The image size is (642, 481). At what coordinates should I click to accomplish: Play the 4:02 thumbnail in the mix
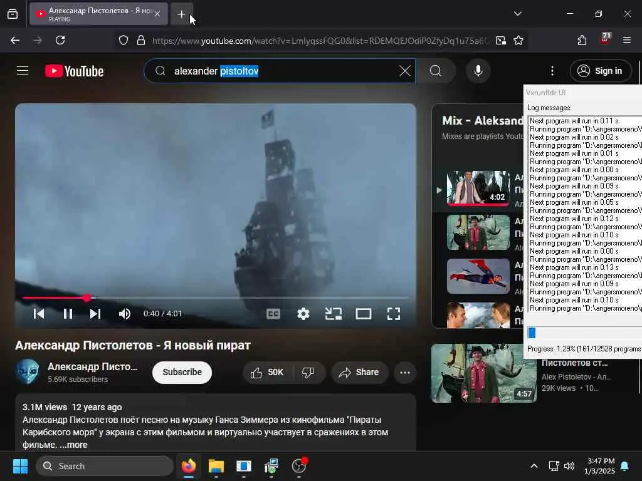coord(478,188)
